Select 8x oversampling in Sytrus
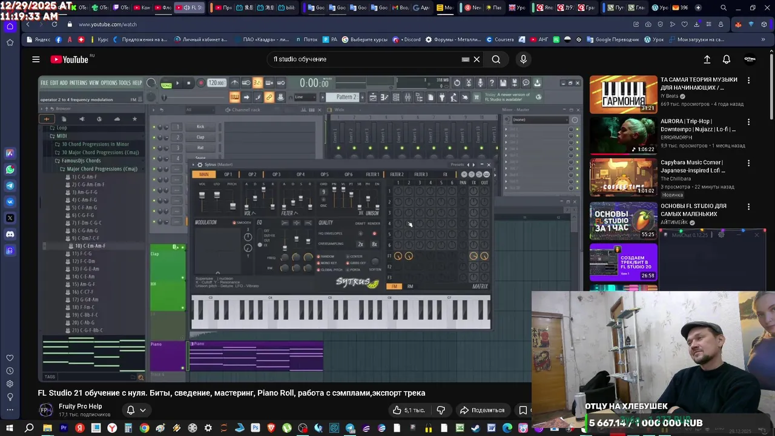This screenshot has height=436, width=775. click(x=374, y=244)
